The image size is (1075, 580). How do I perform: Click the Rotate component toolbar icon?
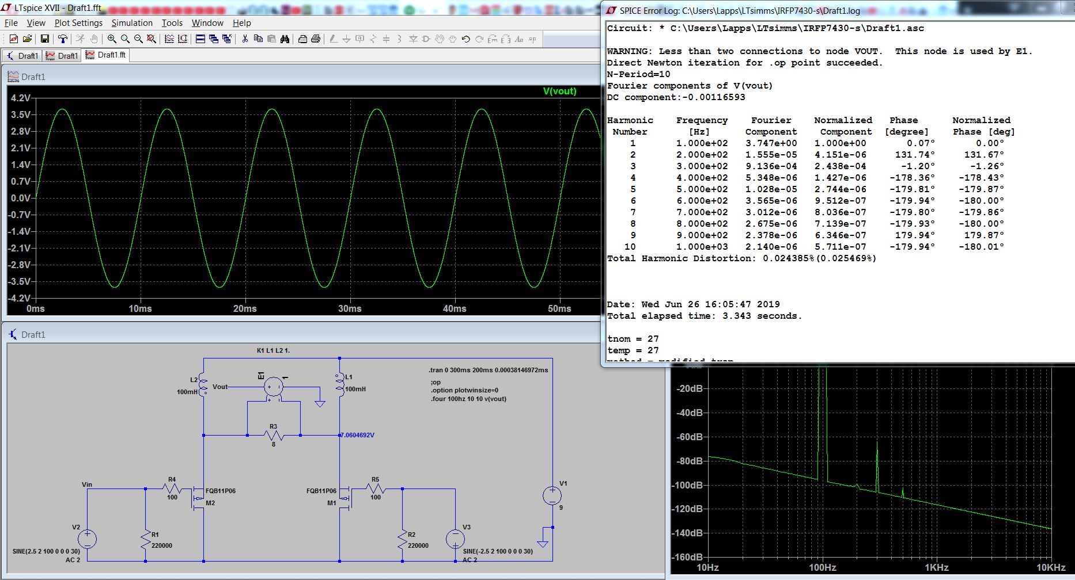click(493, 39)
